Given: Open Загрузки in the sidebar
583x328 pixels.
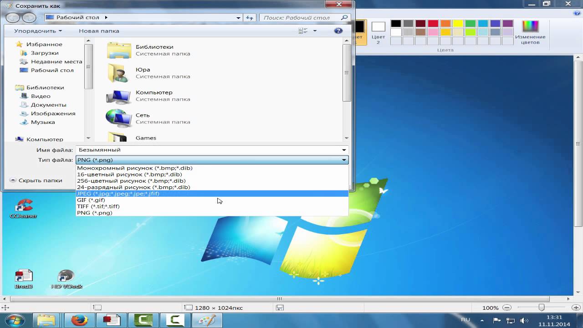Looking at the screenshot, I should pos(45,53).
